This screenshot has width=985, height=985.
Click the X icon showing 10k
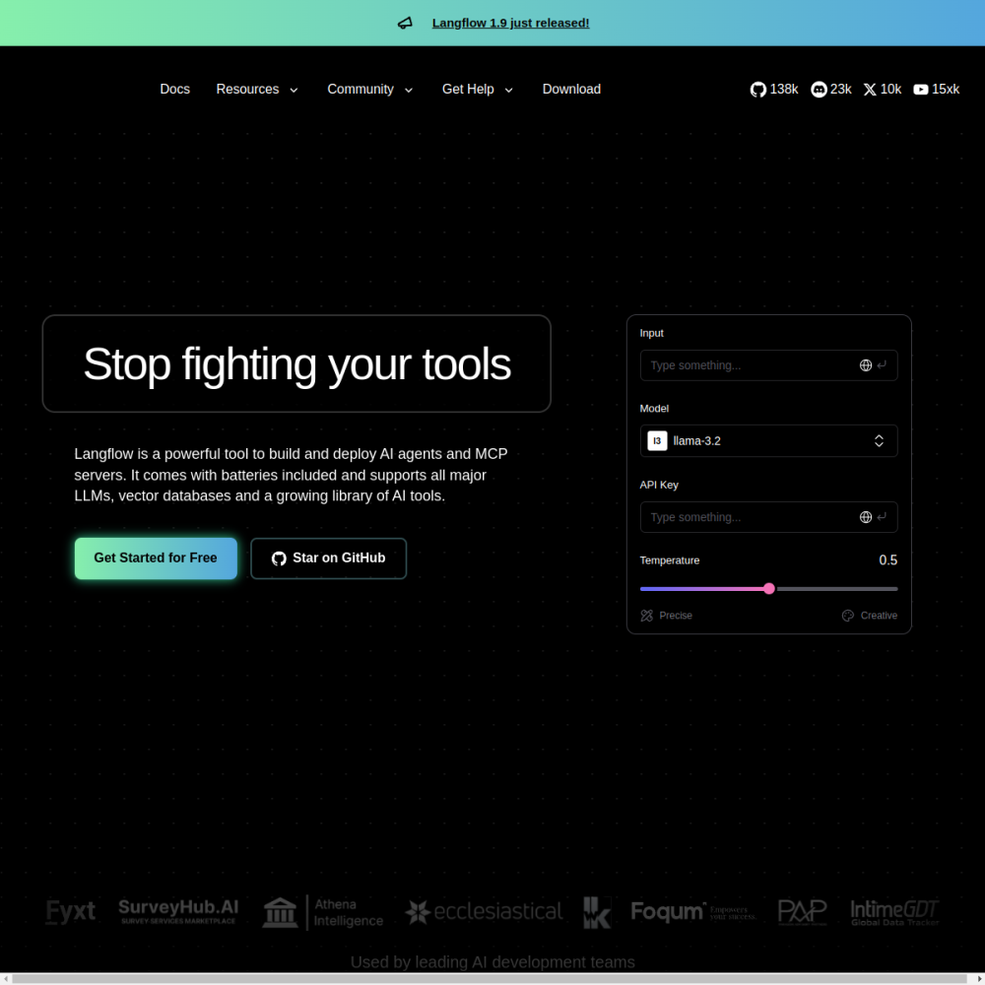870,90
